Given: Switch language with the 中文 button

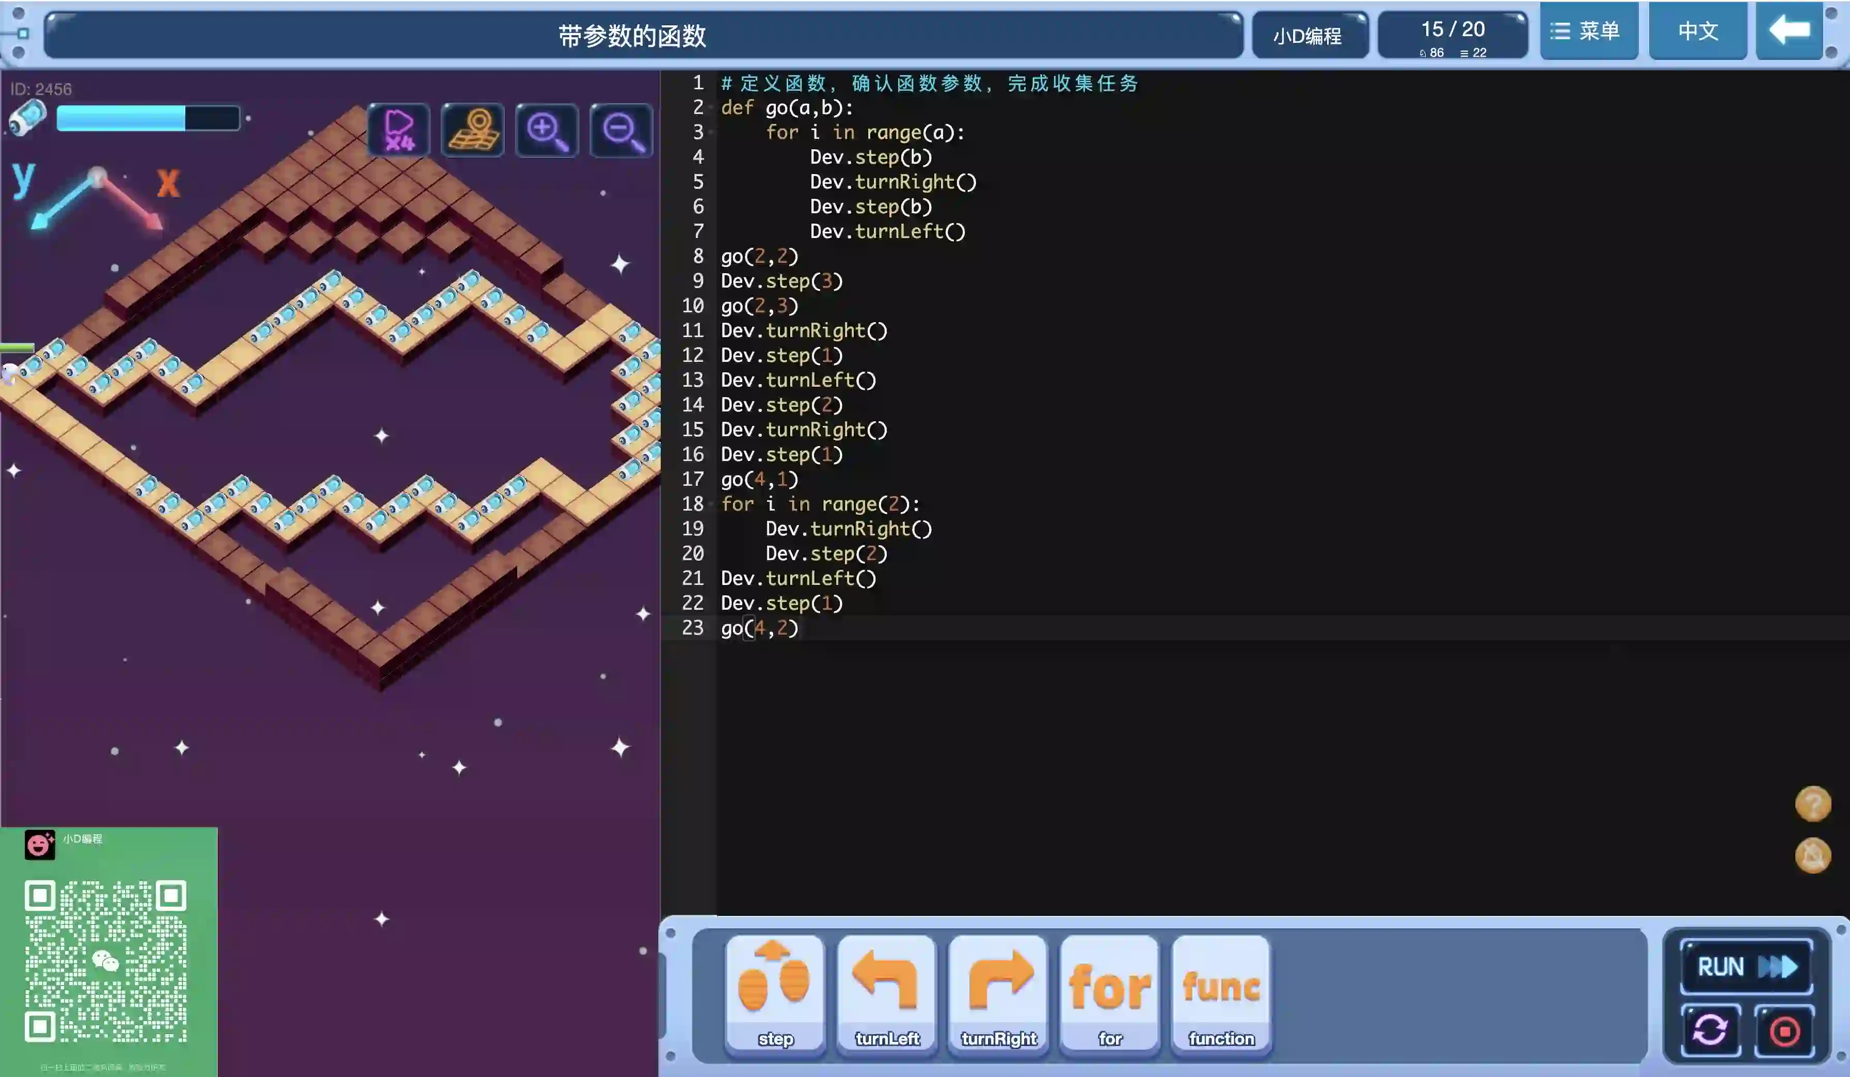Looking at the screenshot, I should click(1697, 31).
